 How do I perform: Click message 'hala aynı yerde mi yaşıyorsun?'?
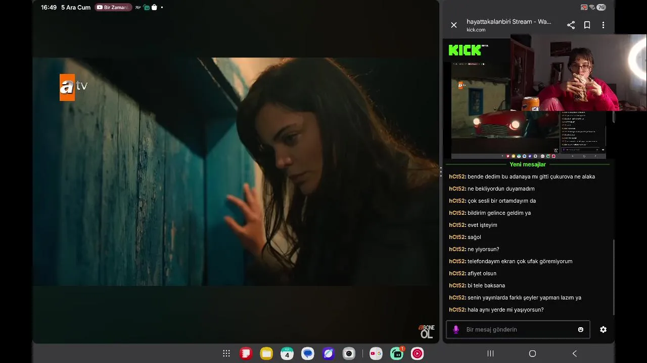coord(505,310)
